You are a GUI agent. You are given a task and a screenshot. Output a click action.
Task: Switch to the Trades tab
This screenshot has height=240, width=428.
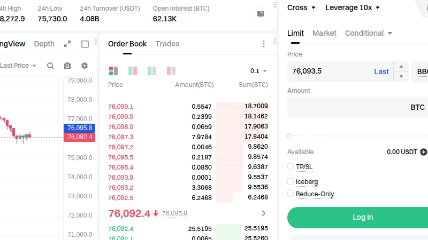(167, 44)
